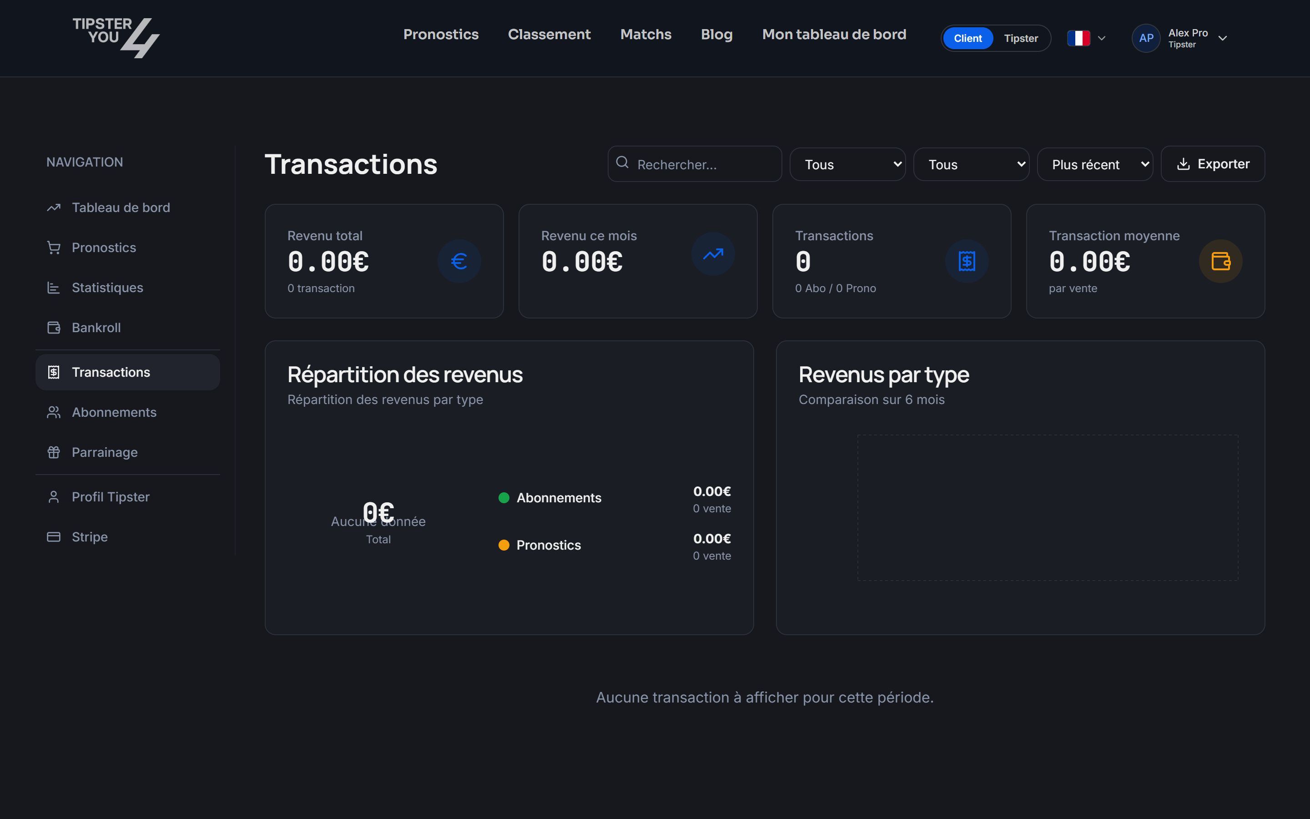Click the Pronostics legend label

549,545
